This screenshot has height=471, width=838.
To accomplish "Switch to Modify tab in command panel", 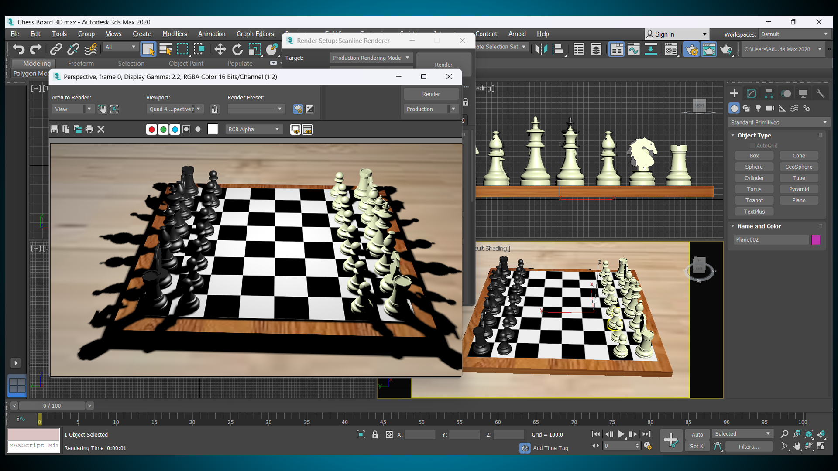I will click(x=751, y=93).
